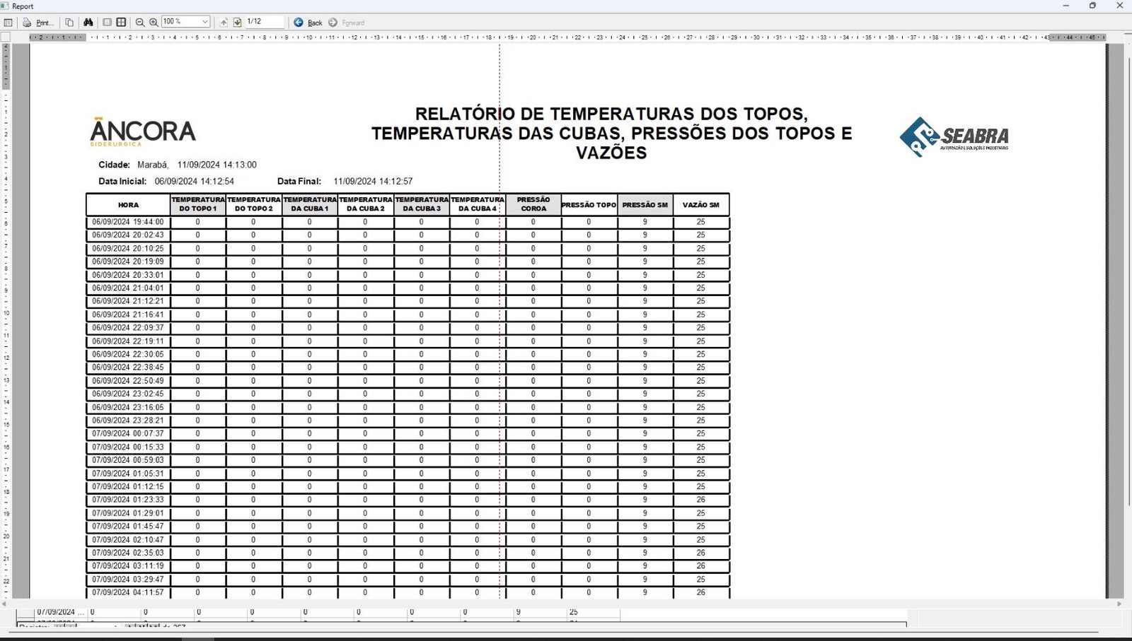Click the '06/09/2024 20:33:01' cell
Image resolution: width=1132 pixels, height=641 pixels.
point(128,275)
